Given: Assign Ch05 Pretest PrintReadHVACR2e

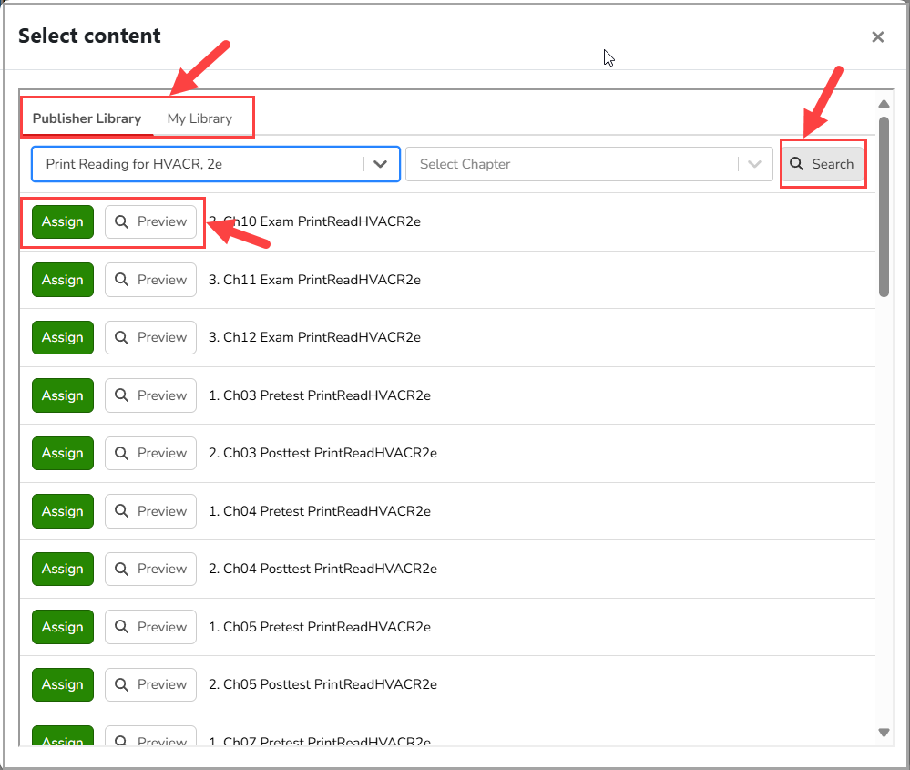Looking at the screenshot, I should point(63,627).
